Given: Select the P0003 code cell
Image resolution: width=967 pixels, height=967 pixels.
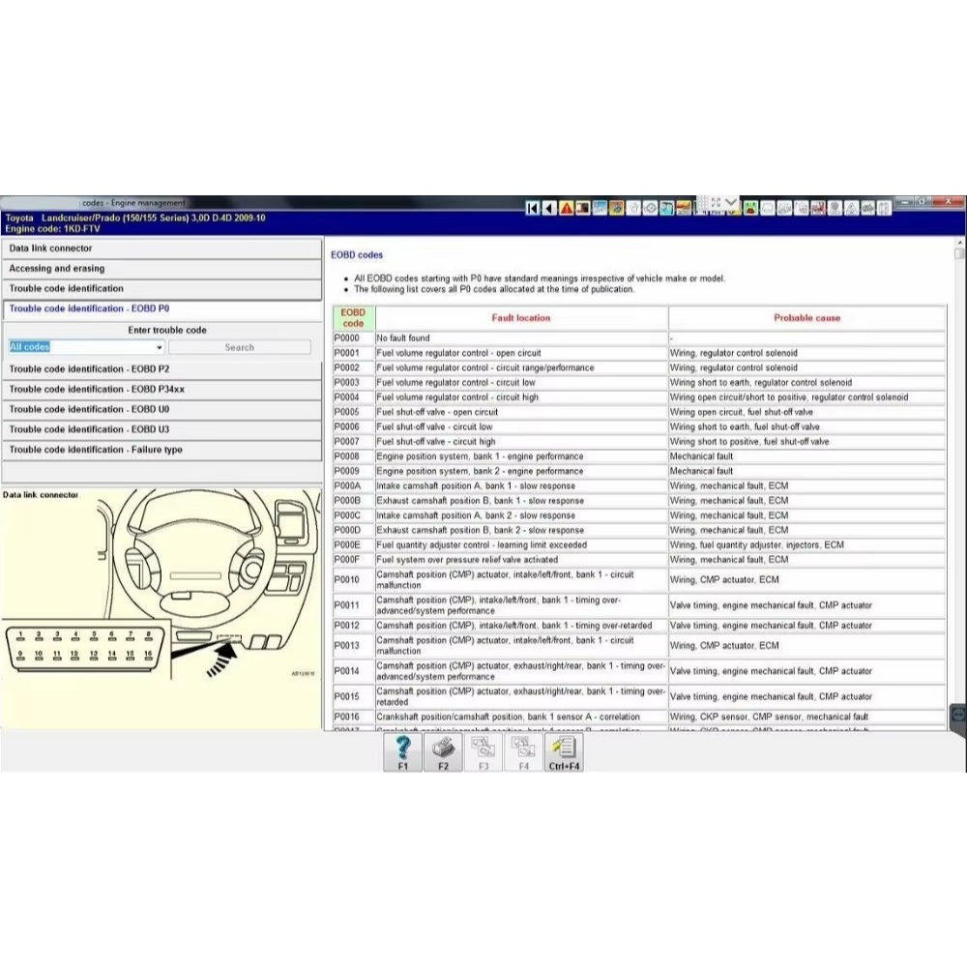Looking at the screenshot, I should (x=353, y=383).
